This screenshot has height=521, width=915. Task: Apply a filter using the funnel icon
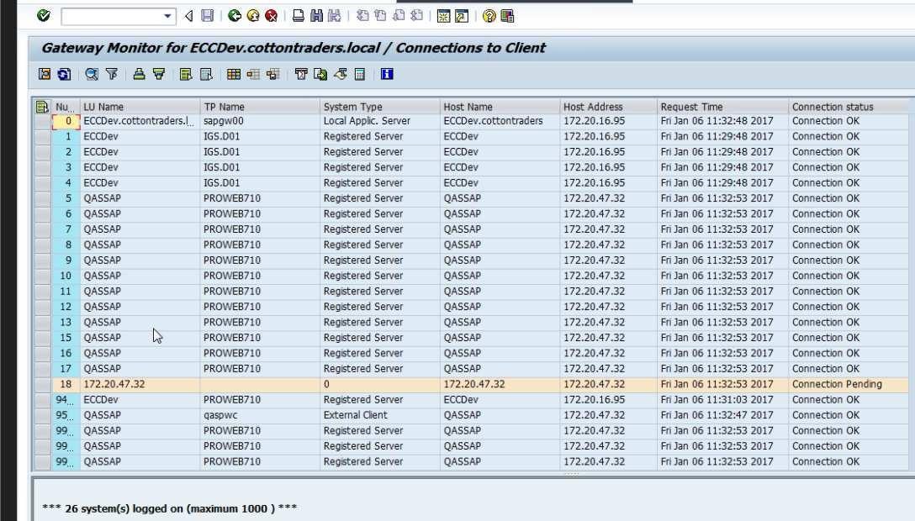[114, 74]
